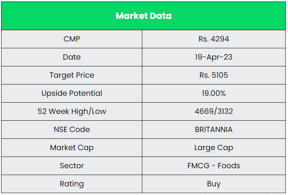Select the Sector label cell
The width and height of the screenshot is (288, 195).
click(x=72, y=166)
